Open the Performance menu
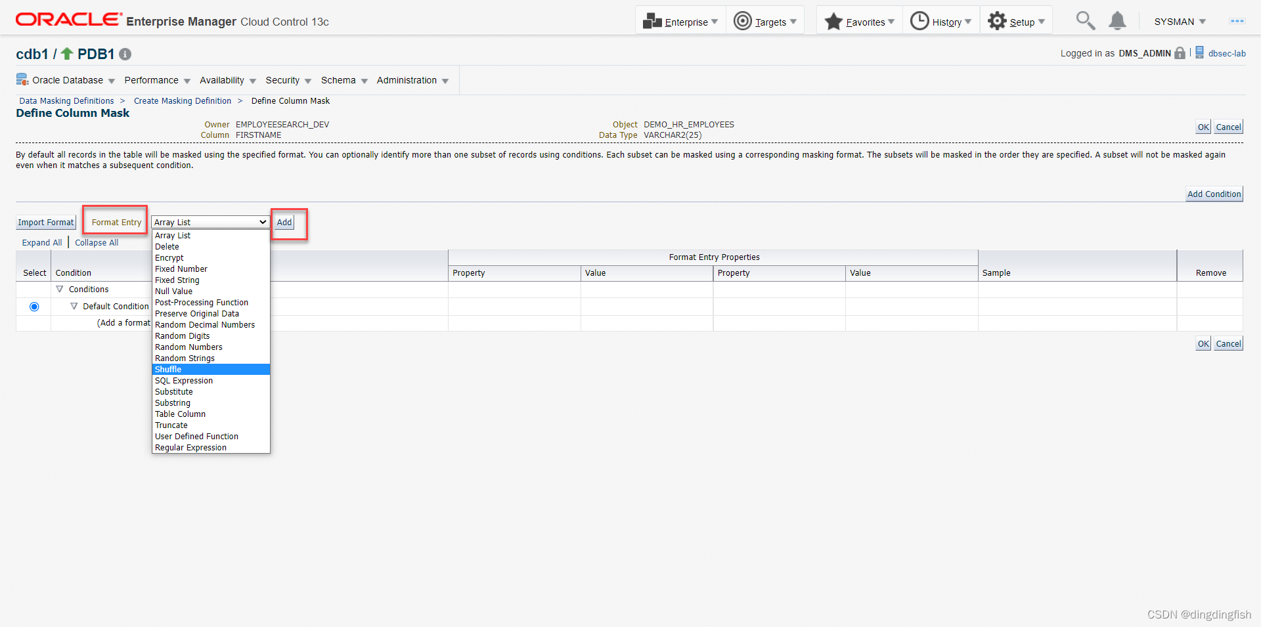This screenshot has width=1261, height=627. point(157,80)
